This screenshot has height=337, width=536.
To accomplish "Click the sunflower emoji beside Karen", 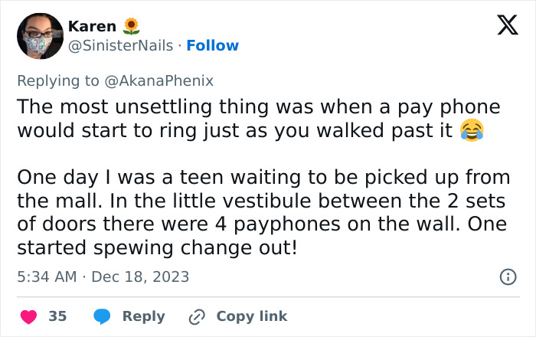I will [x=131, y=26].
